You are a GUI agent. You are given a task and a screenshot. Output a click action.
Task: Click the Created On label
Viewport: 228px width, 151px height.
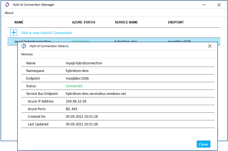(x=37, y=117)
